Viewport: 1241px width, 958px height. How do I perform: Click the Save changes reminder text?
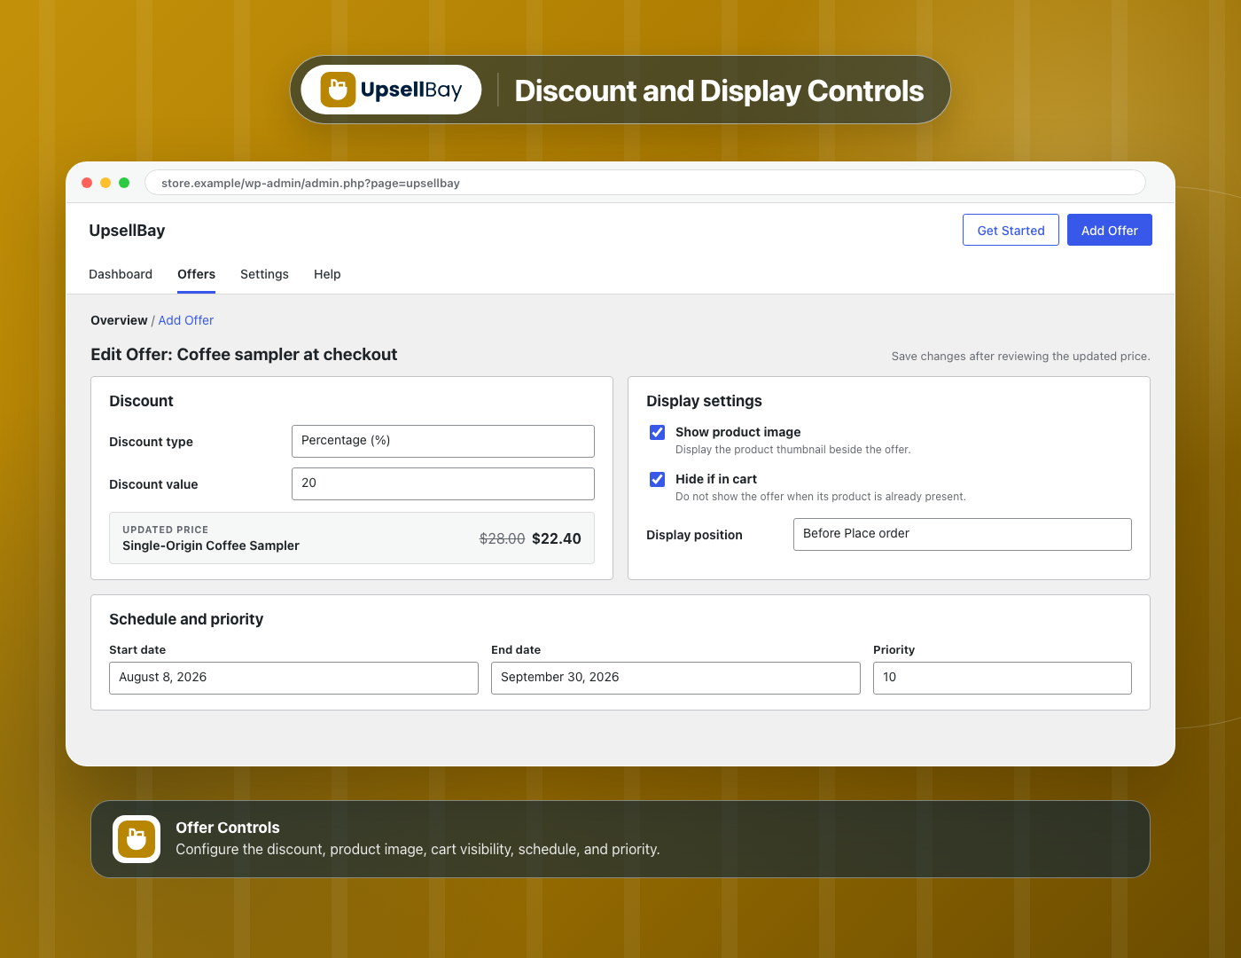coord(1021,357)
